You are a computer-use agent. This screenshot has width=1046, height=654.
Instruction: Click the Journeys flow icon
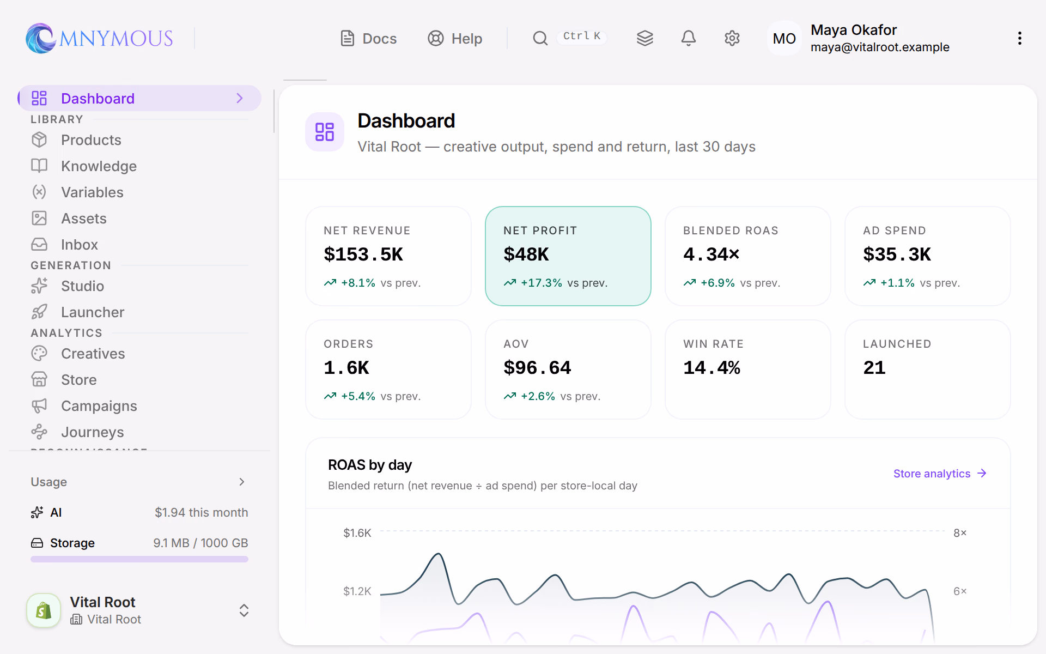point(39,432)
